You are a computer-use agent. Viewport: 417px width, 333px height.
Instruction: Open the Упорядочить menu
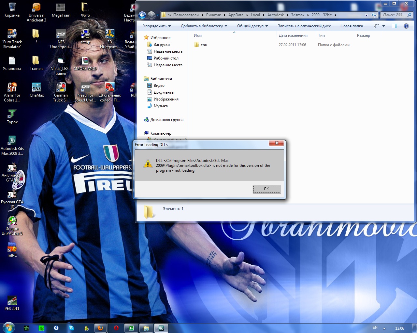[x=157, y=26]
